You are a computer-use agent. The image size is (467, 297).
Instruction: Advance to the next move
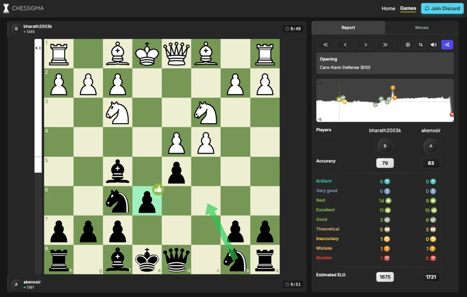click(365, 45)
